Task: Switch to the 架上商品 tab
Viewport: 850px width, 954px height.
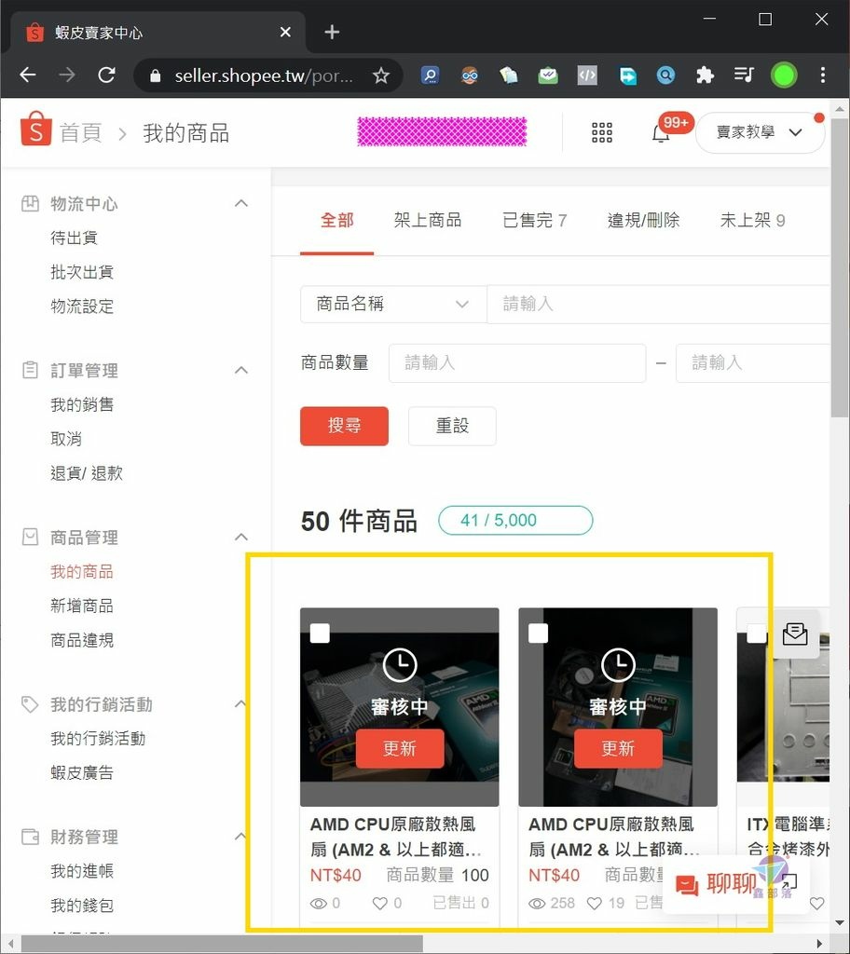Action: tap(428, 220)
